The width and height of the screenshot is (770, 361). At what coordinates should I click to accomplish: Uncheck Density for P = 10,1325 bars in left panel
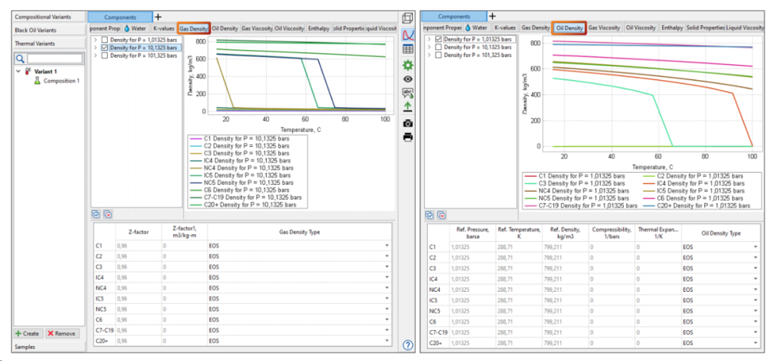105,47
